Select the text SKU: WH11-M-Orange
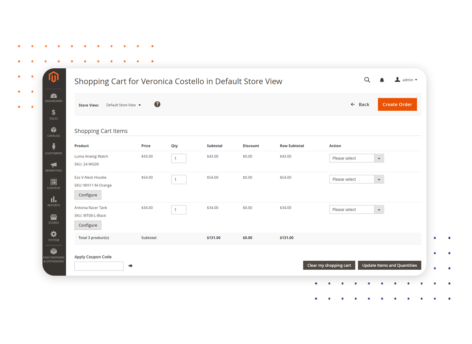The image size is (472, 344). point(93,185)
